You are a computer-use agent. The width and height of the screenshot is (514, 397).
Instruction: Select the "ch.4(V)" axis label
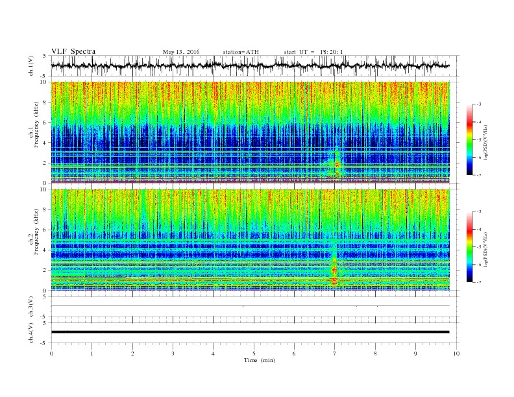[31, 333]
